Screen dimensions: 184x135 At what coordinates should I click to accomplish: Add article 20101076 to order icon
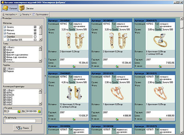[x=117, y=119]
